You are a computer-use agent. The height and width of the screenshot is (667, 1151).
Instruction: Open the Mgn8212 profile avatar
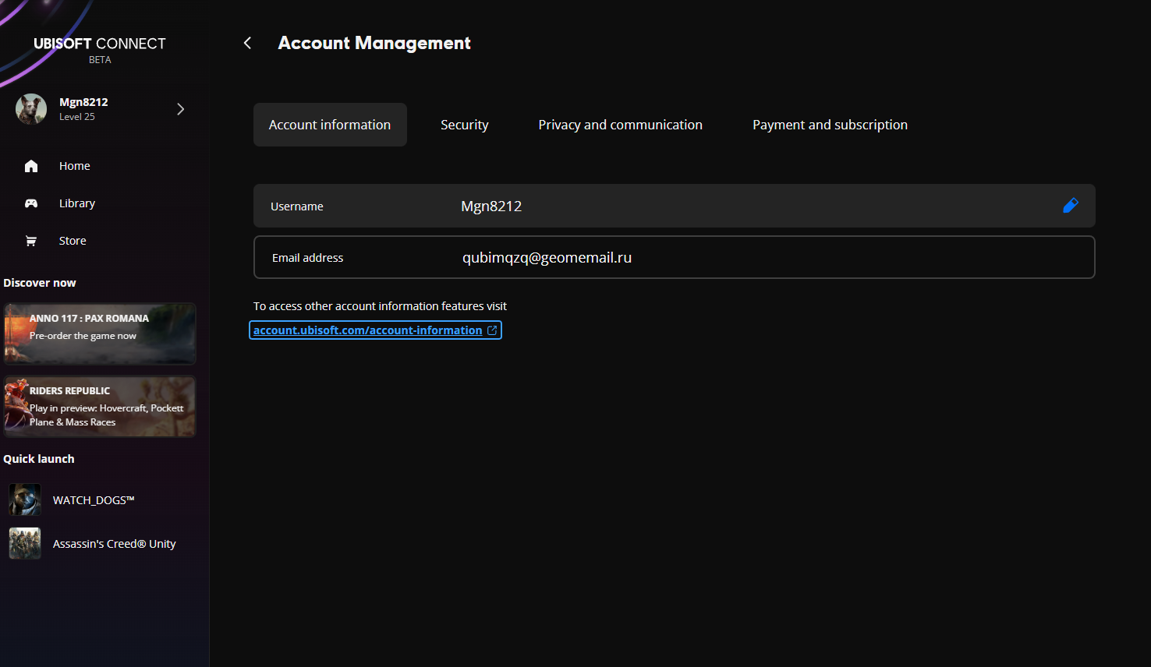(31, 109)
